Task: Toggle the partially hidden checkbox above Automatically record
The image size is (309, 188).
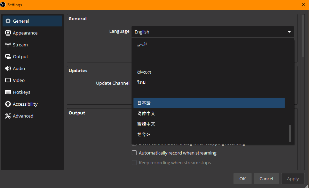Action: pyautogui.click(x=134, y=144)
